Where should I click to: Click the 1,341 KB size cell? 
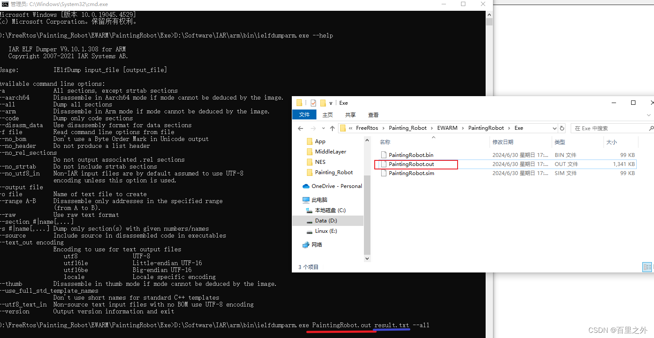pyautogui.click(x=624, y=164)
